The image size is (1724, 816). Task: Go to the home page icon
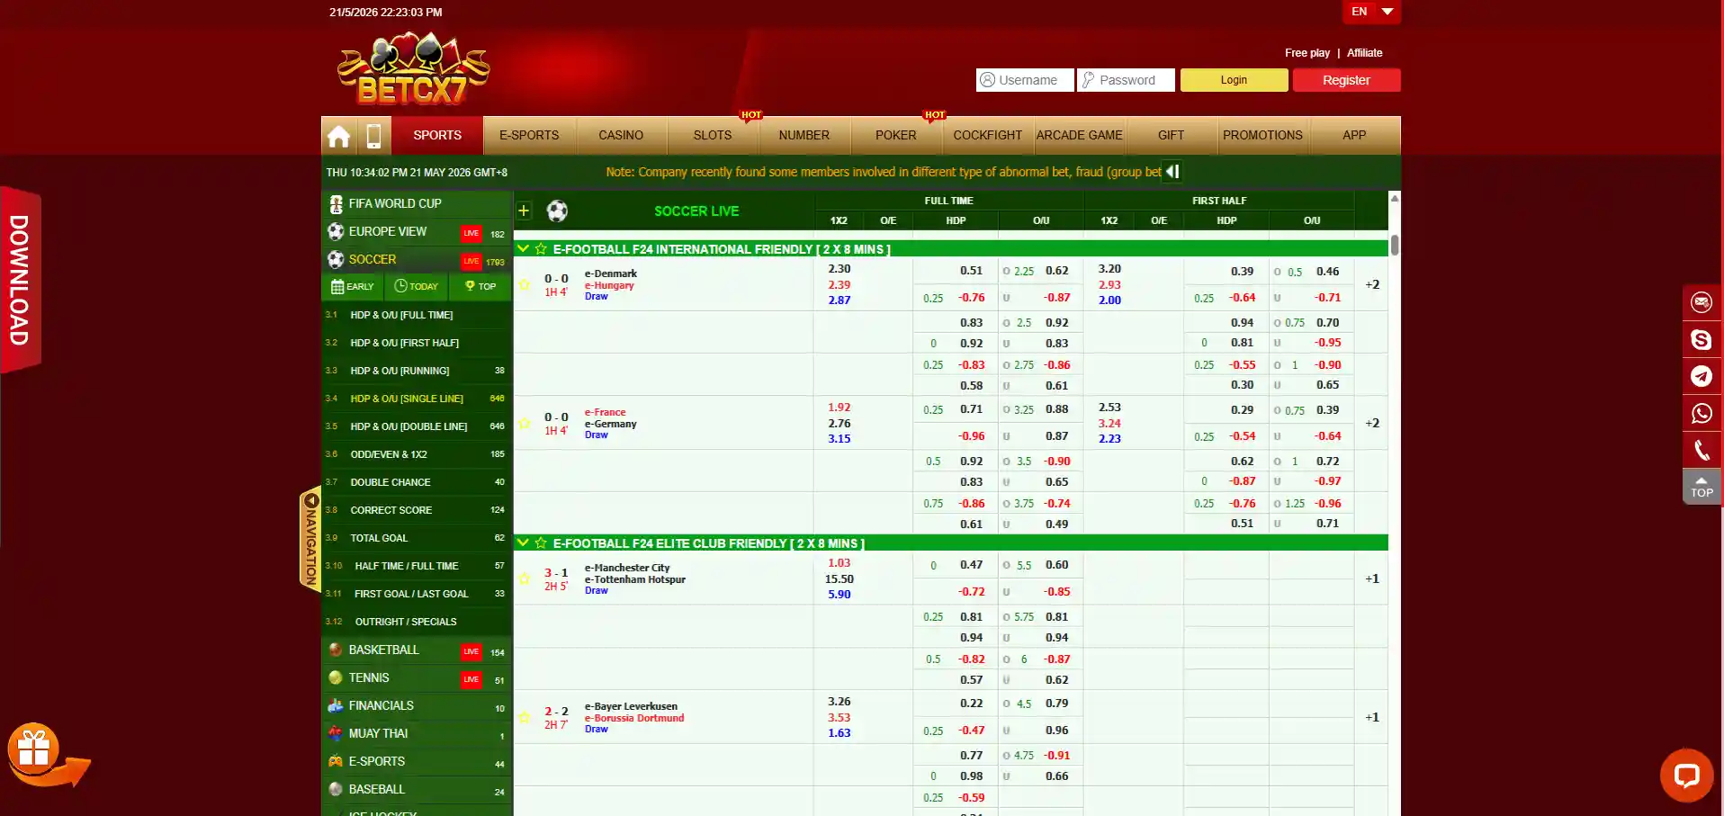(x=339, y=136)
